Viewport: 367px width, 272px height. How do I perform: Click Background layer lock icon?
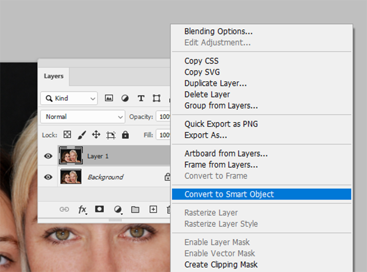point(167,177)
